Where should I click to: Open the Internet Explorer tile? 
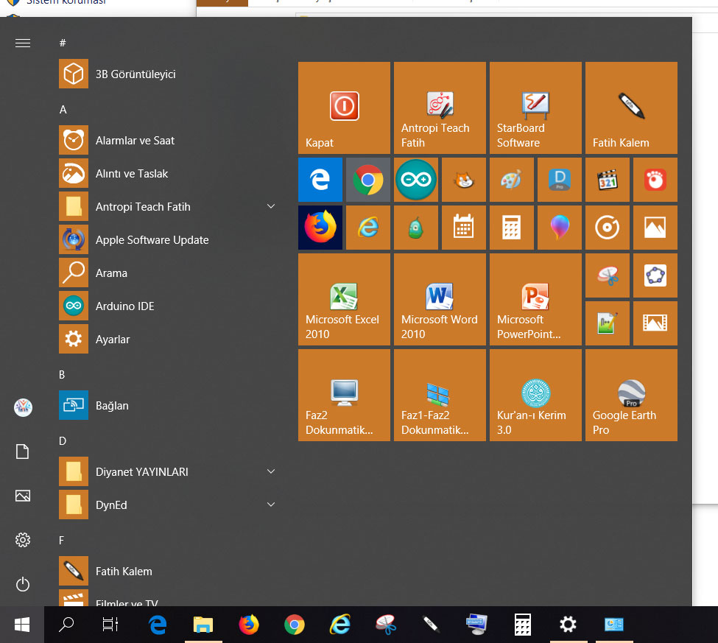(368, 228)
